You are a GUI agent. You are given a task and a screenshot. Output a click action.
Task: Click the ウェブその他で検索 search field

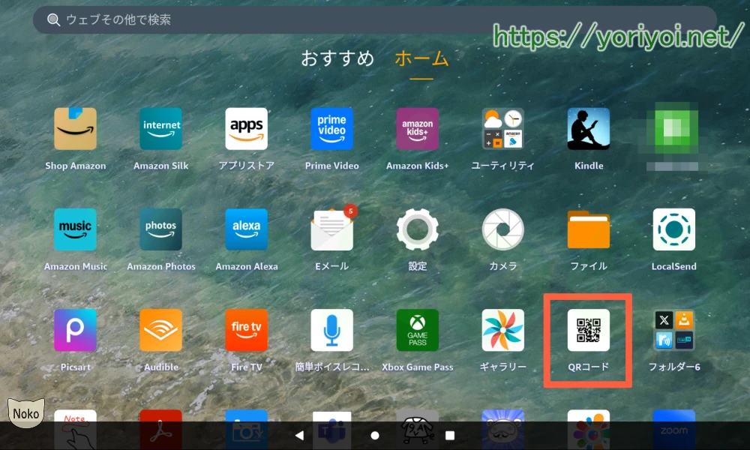(374, 19)
